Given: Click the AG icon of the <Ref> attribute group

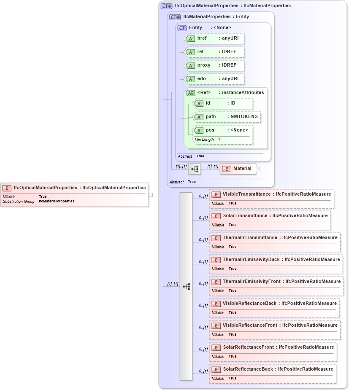Looking at the screenshot, I should point(190,92).
